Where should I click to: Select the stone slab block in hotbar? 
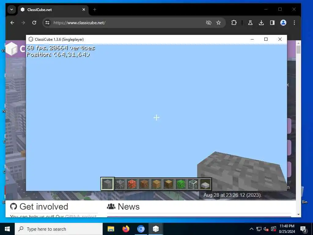(205, 184)
